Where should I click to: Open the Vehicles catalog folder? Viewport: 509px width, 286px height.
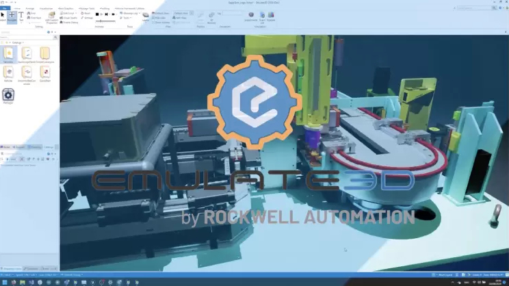pos(8,74)
